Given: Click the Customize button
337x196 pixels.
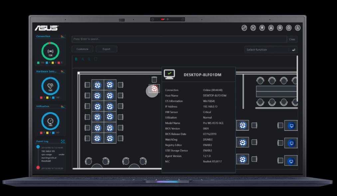Looking at the screenshot, I should click(82, 49).
